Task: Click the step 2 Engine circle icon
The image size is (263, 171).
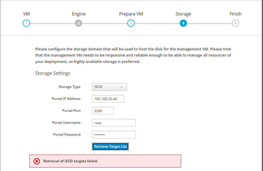Action: point(78,23)
